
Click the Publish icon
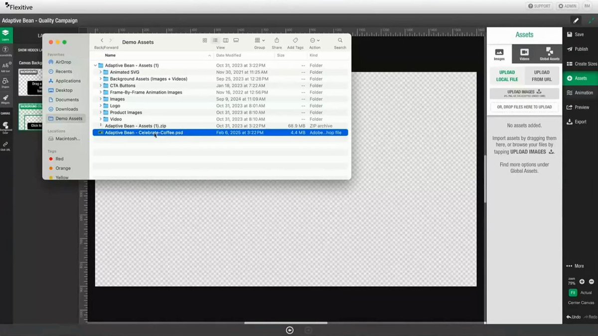point(570,49)
